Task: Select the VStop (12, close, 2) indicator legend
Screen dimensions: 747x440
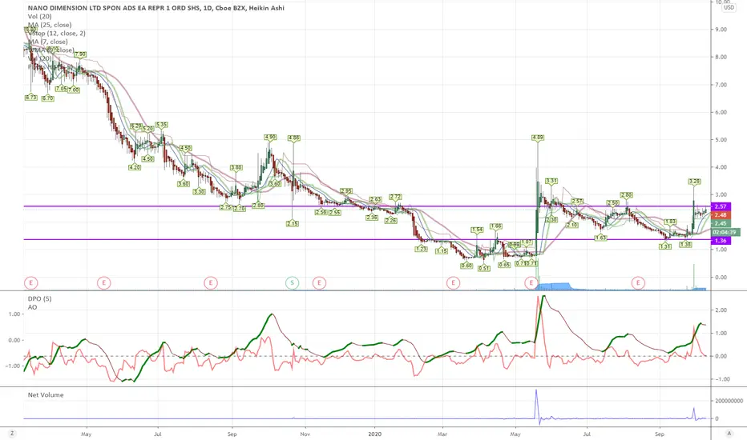Action: pos(57,34)
